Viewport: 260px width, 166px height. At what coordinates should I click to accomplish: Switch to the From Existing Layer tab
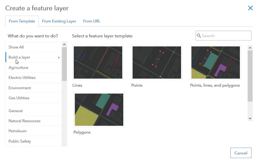coord(59,21)
